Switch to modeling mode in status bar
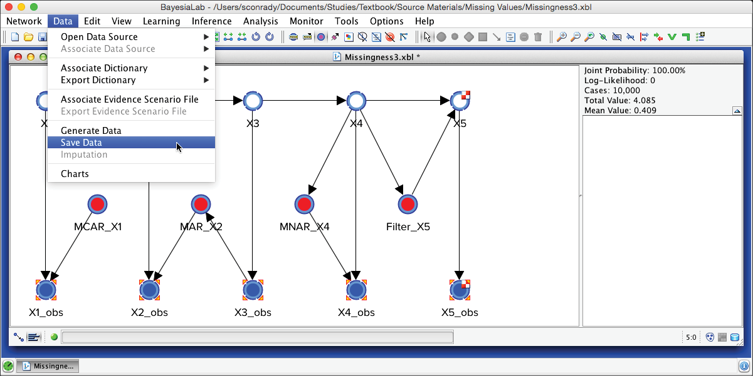 point(19,337)
